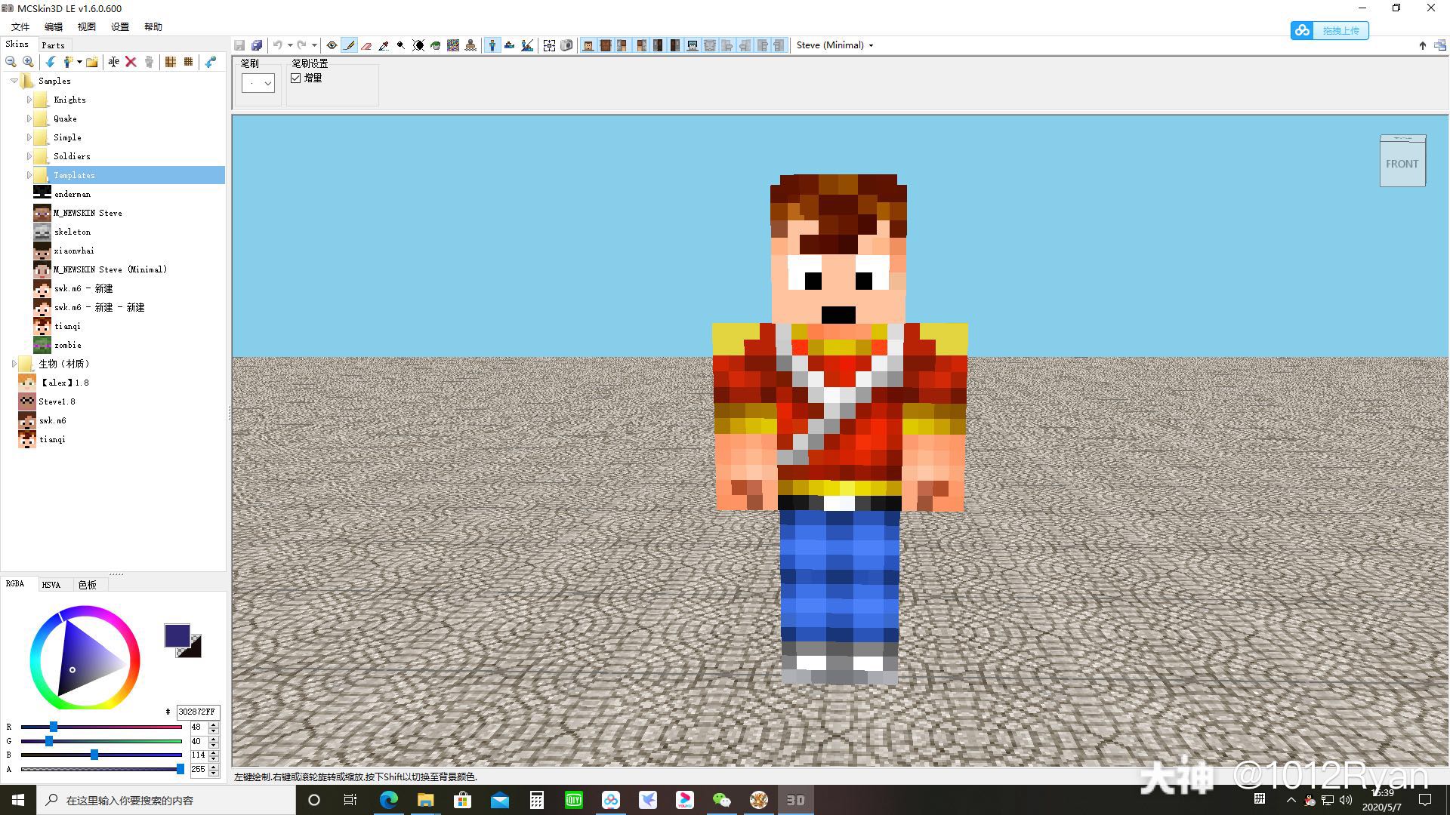
Task: Toggle helmet overlay visibility
Action: tap(693, 45)
